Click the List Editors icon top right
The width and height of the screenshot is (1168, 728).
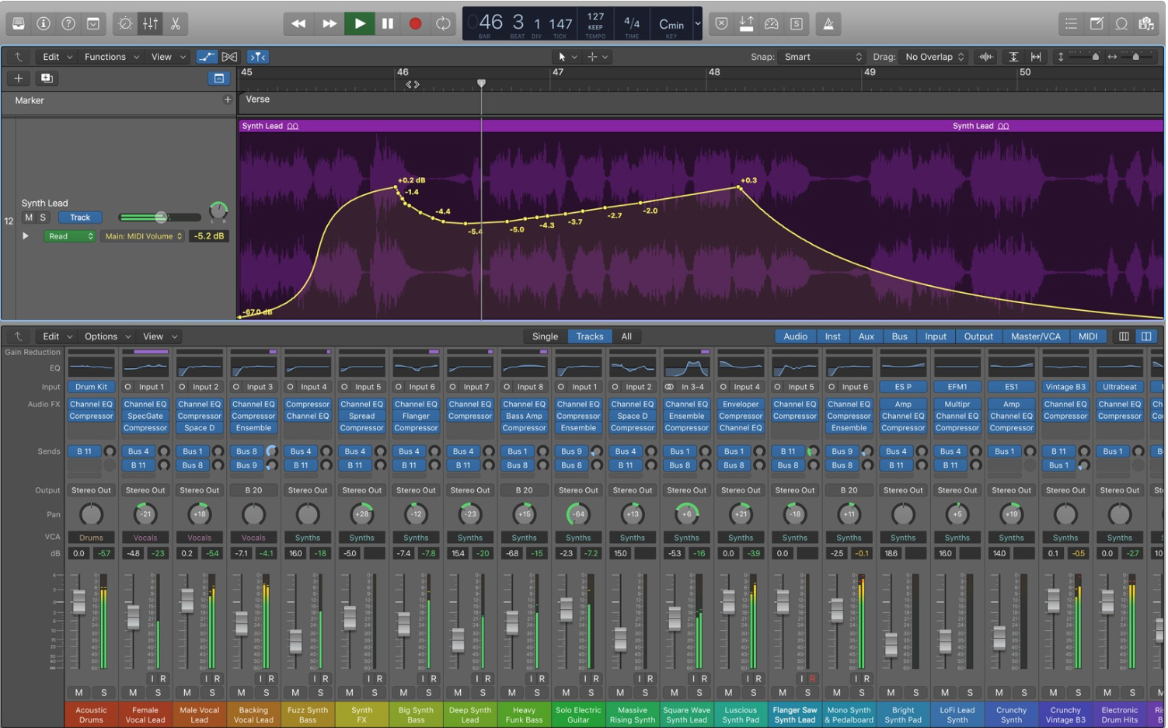1071,23
